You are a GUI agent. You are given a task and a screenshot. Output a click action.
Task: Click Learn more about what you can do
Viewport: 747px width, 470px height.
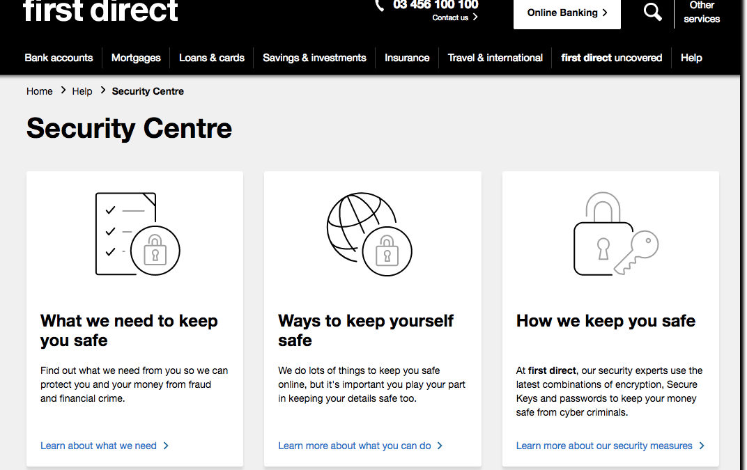tap(355, 446)
